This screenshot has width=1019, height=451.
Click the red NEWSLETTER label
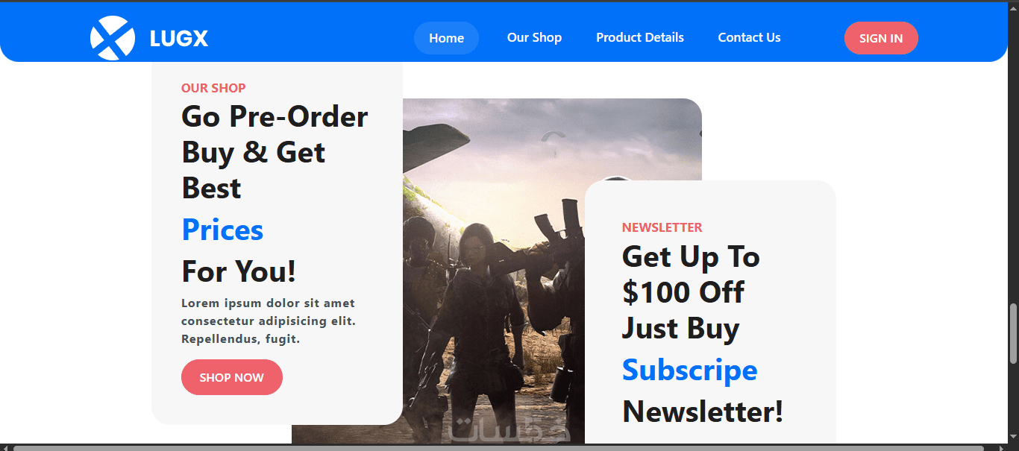662,227
